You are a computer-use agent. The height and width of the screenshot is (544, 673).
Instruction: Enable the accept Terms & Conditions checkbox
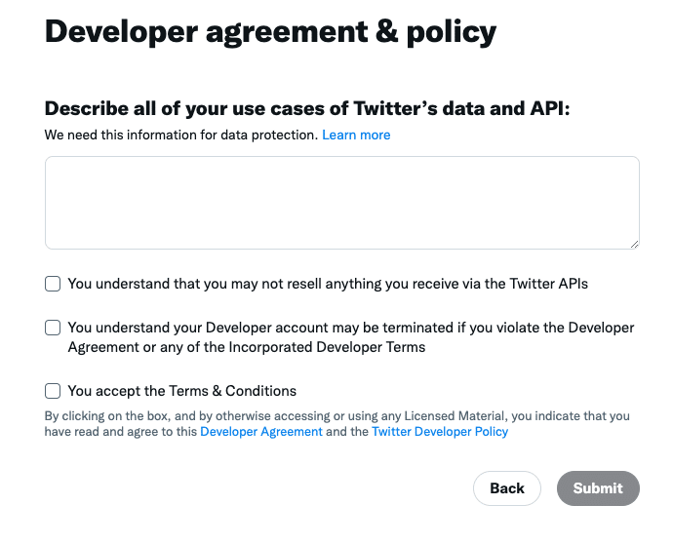coord(53,391)
